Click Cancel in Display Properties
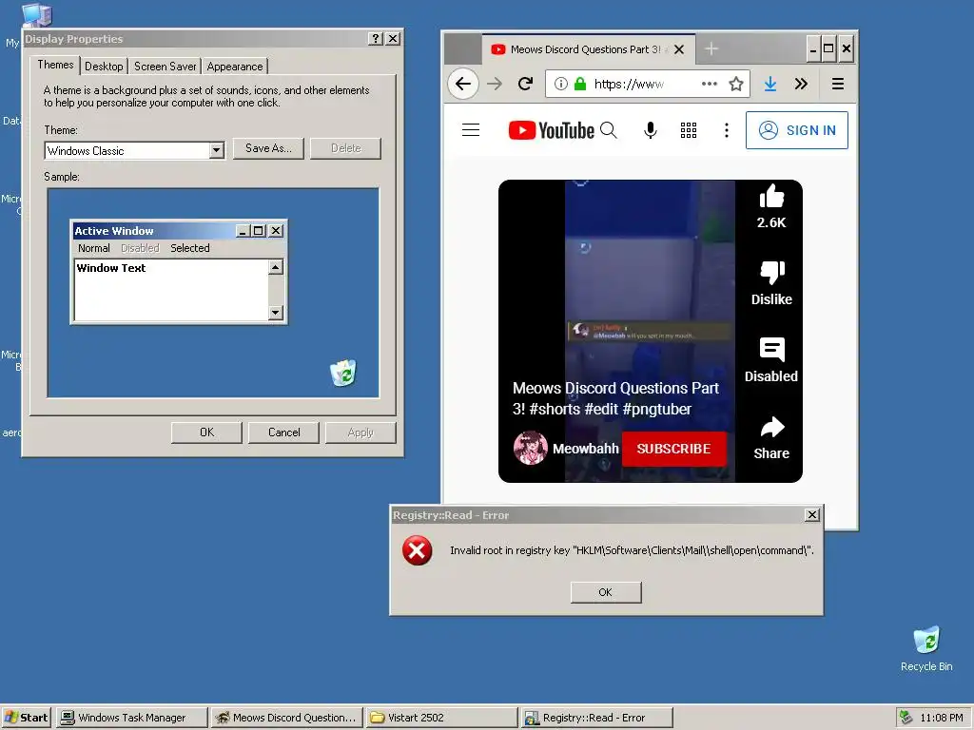This screenshot has width=974, height=730. click(283, 432)
